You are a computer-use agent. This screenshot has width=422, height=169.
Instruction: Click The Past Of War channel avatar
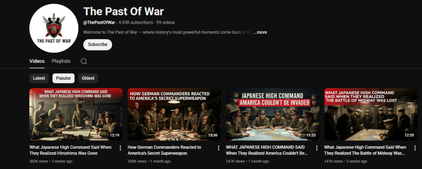tap(54, 28)
